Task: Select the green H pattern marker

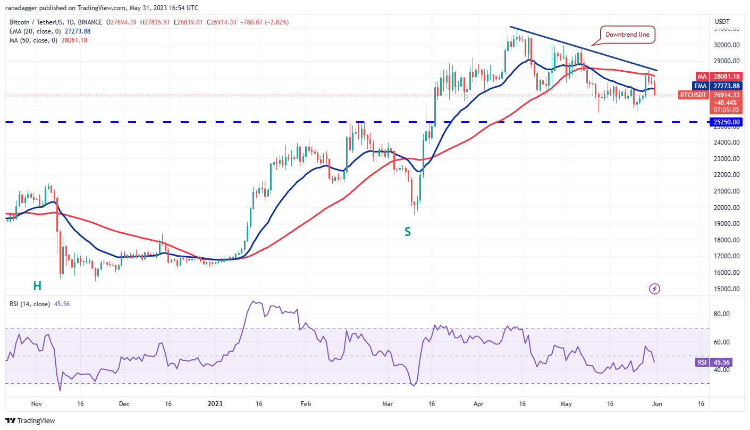Action: coord(37,286)
